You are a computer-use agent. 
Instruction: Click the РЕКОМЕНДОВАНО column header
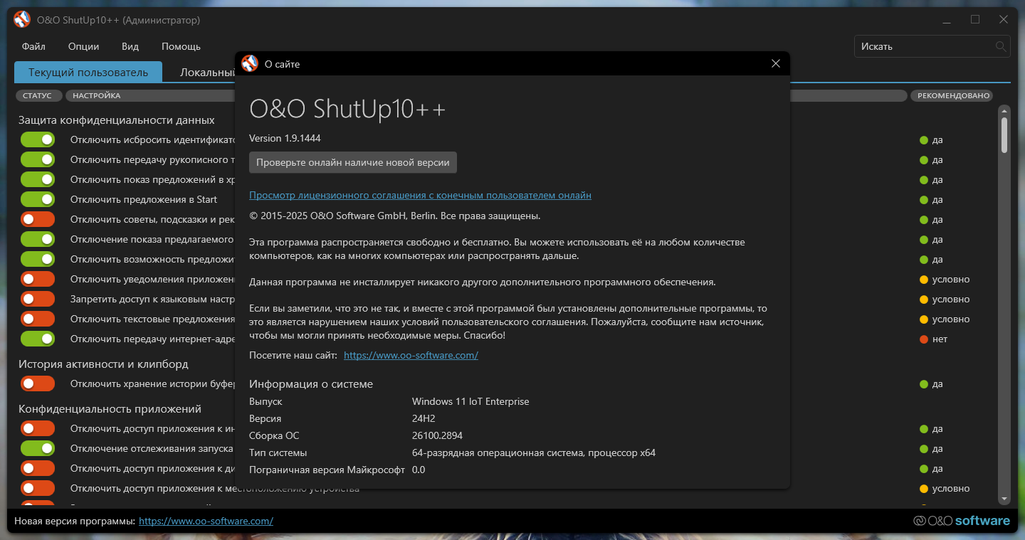[953, 95]
